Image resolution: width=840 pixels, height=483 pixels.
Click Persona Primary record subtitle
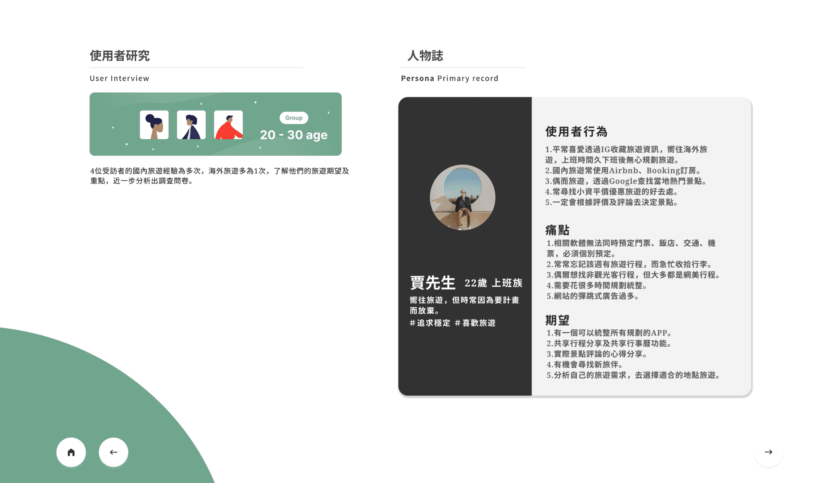click(450, 78)
